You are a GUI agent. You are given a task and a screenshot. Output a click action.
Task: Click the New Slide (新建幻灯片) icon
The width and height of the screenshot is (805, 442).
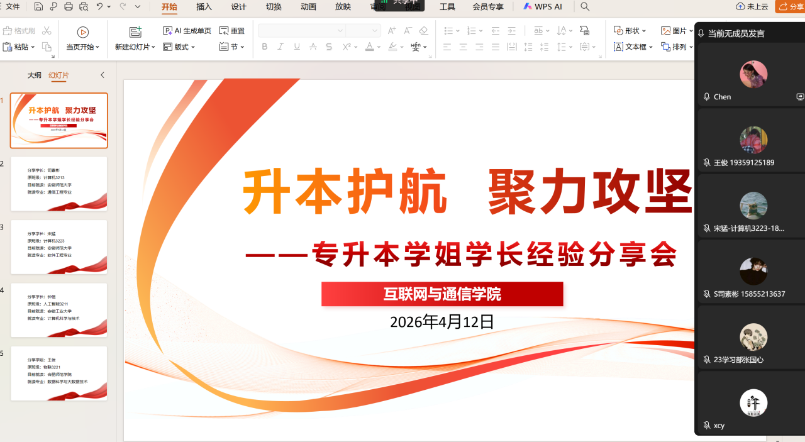(x=135, y=31)
